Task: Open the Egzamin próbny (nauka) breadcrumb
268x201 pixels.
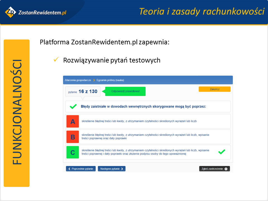Action: (x=110, y=80)
